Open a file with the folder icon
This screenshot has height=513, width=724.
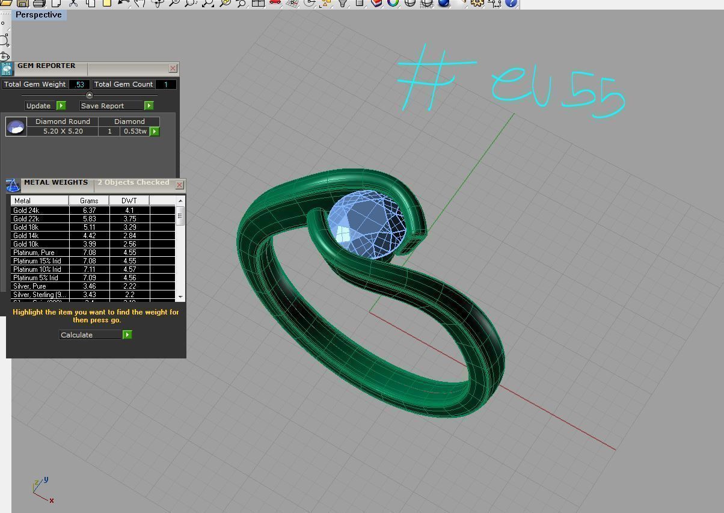(5, 3)
